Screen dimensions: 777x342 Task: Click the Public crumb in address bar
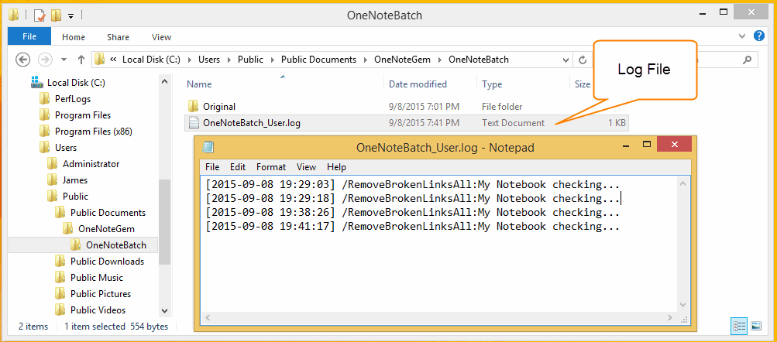[250, 60]
